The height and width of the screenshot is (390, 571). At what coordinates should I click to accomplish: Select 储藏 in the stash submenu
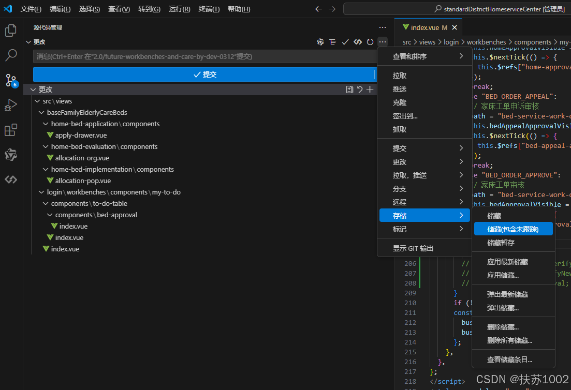514,216
